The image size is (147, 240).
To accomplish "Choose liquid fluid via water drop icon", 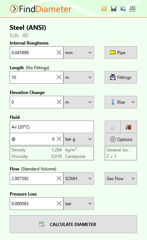I will 113,127.
